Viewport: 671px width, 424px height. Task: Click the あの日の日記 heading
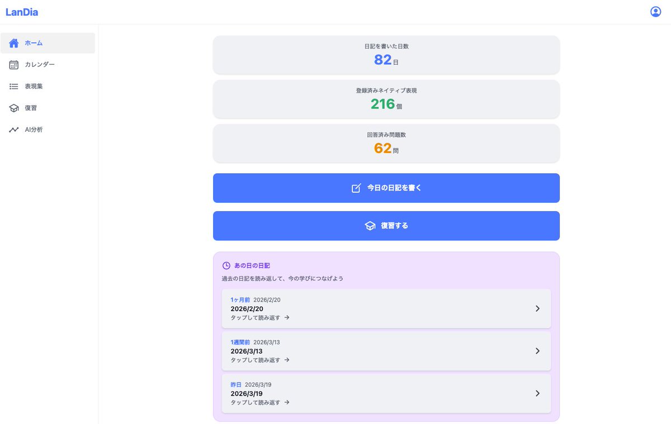252,266
